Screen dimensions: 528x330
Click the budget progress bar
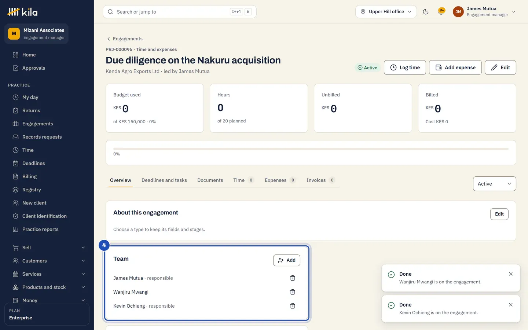(x=311, y=149)
